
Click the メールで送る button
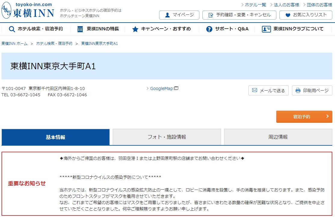pyautogui.click(x=268, y=90)
